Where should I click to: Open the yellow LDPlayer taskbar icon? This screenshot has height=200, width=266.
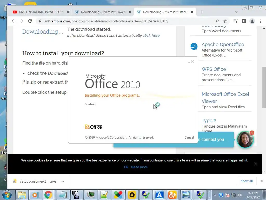click(x=132, y=195)
